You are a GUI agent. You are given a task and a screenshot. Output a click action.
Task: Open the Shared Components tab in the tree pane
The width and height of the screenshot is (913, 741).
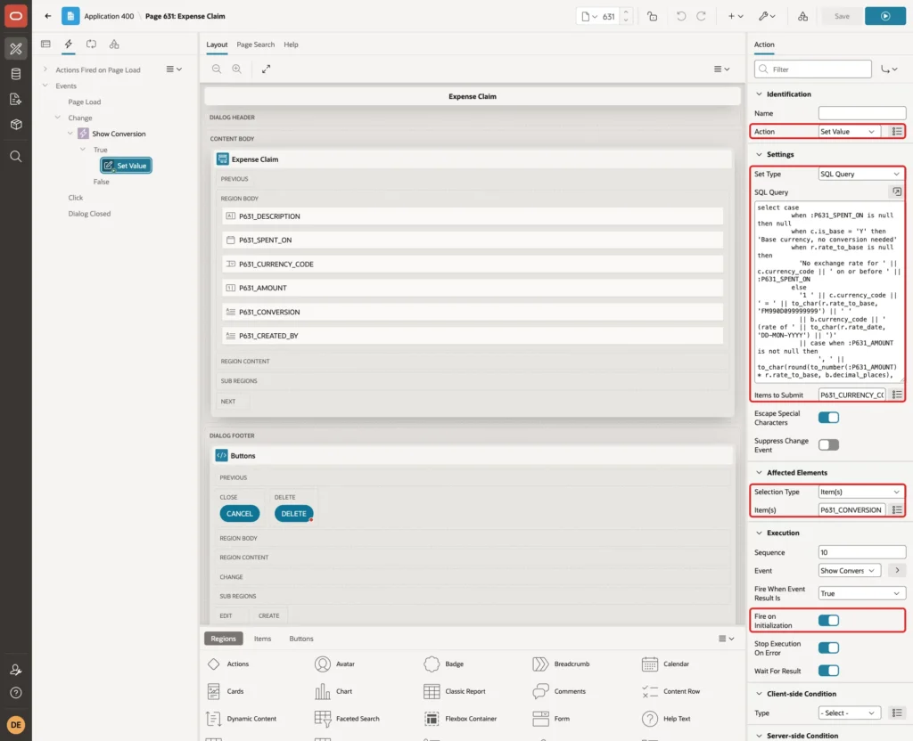[114, 44]
